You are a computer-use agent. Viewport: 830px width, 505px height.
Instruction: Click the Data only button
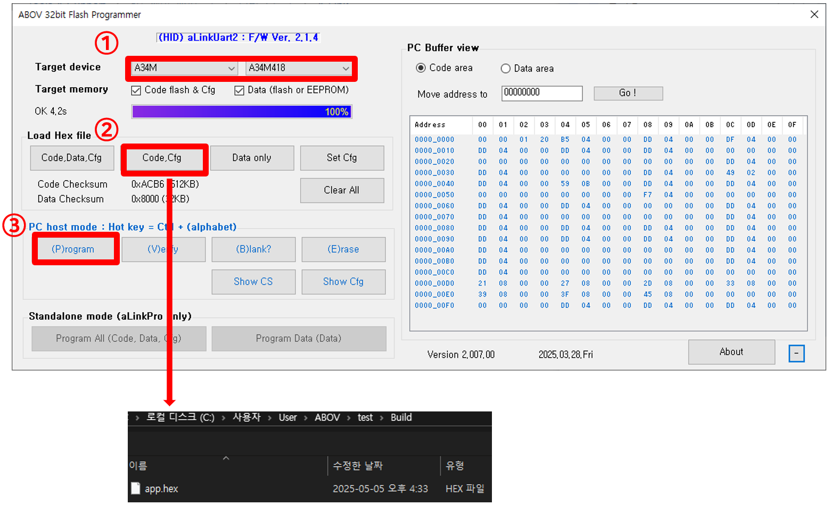coord(252,158)
